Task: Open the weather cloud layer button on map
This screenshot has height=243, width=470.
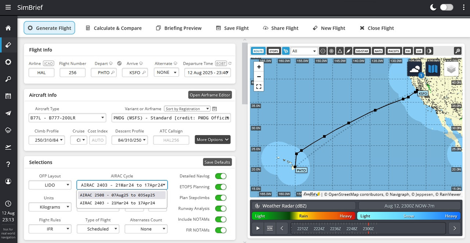Action: (415, 69)
